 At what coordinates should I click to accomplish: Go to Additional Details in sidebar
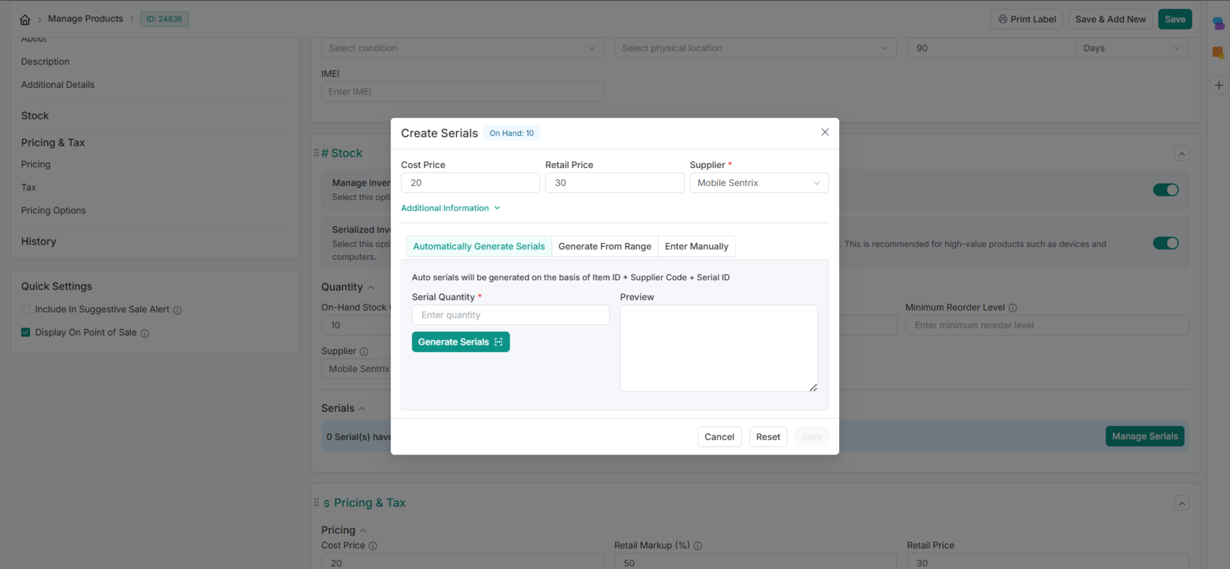pyautogui.click(x=58, y=84)
